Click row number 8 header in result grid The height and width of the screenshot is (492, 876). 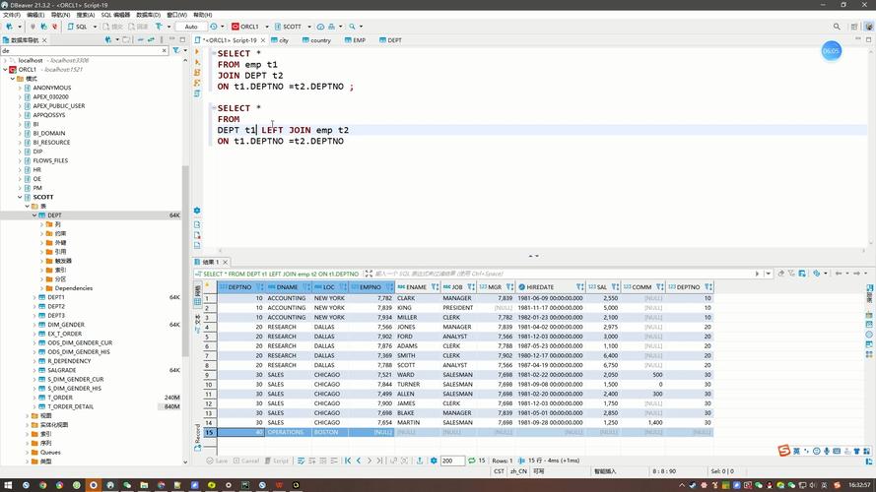[x=208, y=365]
